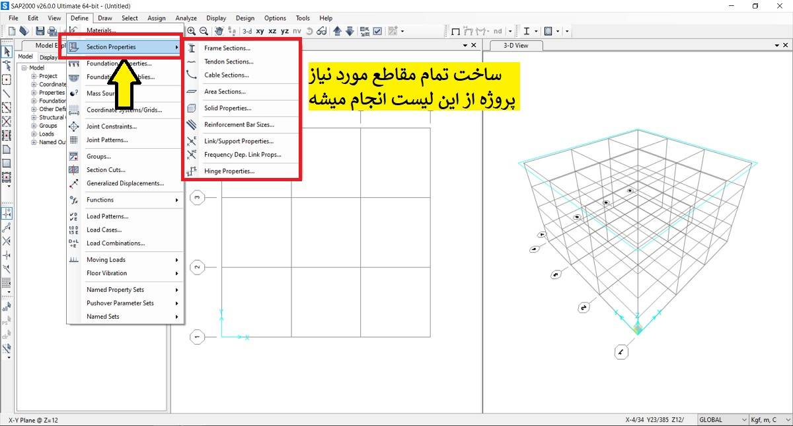Set view to xz plane
Viewport: 793px width, 426px height.
pos(272,31)
